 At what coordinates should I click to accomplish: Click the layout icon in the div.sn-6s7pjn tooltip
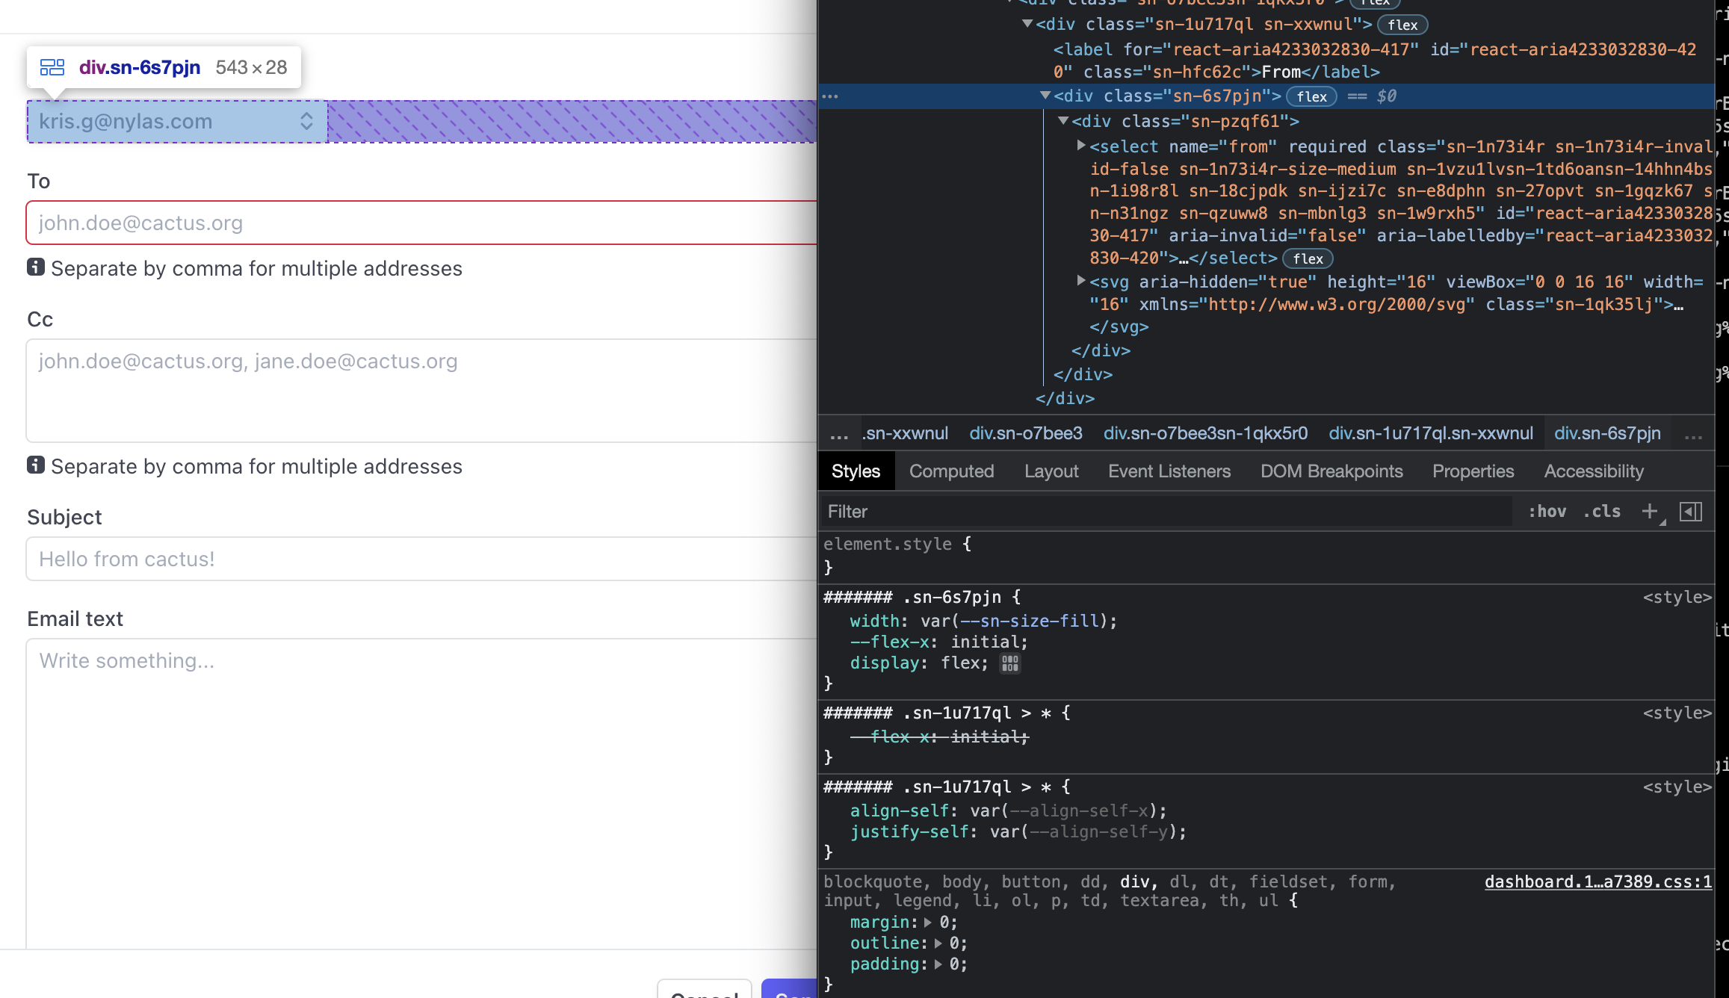(x=52, y=66)
